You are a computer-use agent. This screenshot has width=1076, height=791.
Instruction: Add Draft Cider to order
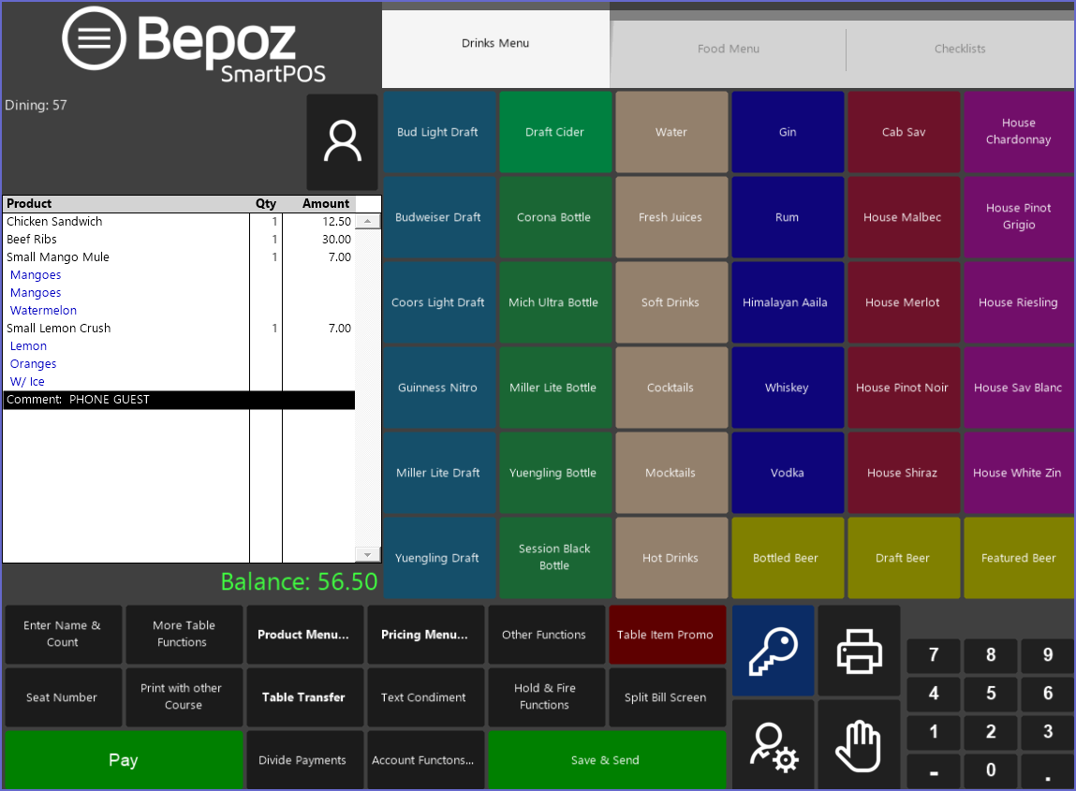[x=554, y=132]
